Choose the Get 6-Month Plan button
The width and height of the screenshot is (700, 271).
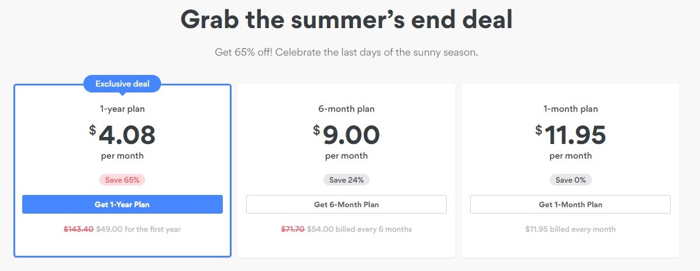pos(346,204)
